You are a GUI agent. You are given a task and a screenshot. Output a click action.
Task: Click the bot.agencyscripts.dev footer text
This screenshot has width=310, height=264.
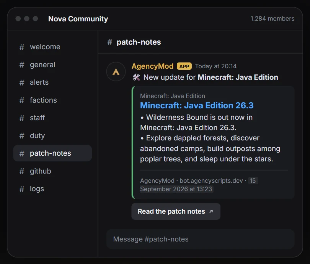click(x=211, y=181)
